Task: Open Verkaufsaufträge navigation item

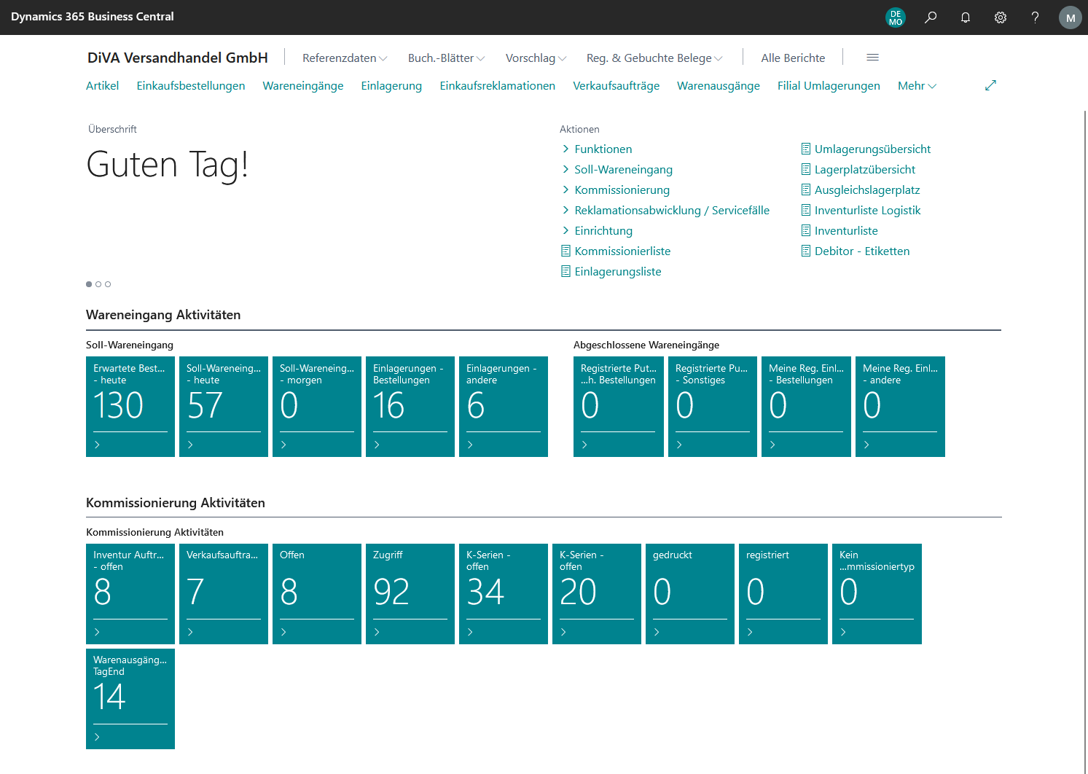Action: click(x=617, y=85)
